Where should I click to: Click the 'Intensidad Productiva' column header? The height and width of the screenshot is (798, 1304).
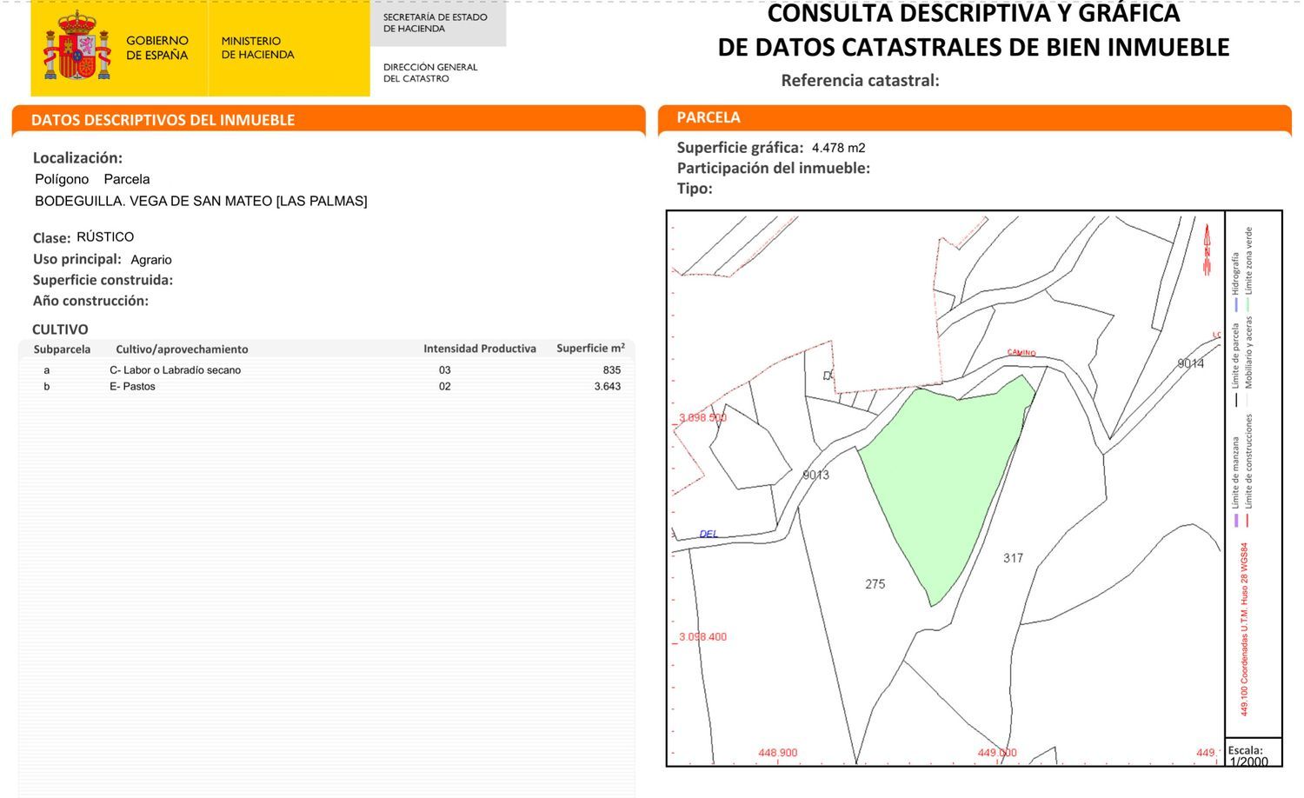480,349
